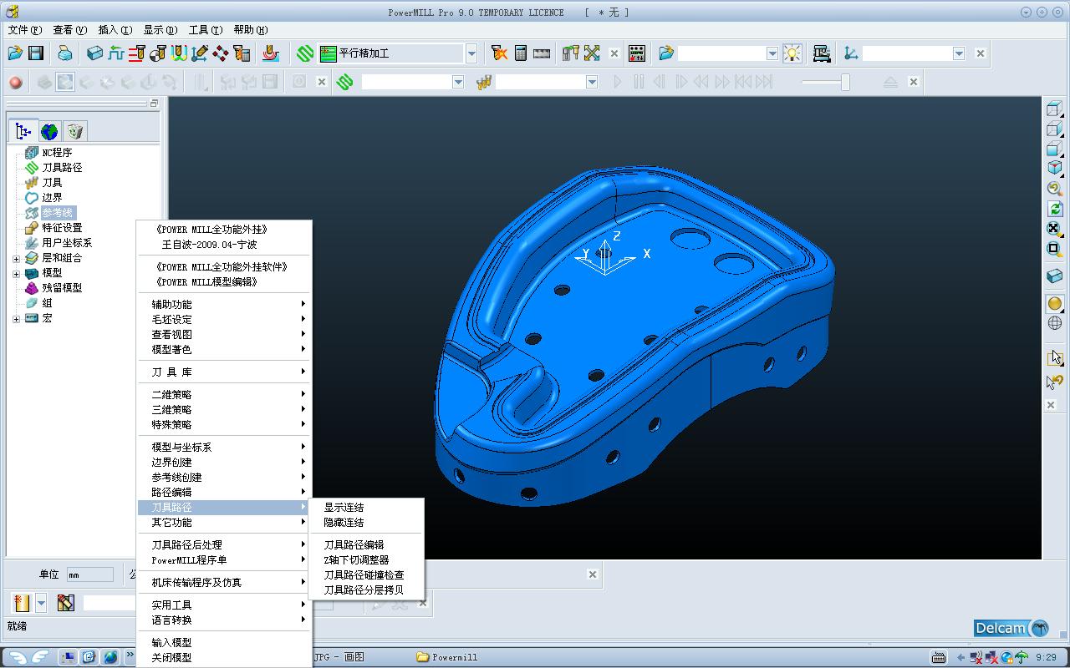Open the workplane selection dropdown
Viewport: 1070px width, 668px height.
(x=959, y=53)
